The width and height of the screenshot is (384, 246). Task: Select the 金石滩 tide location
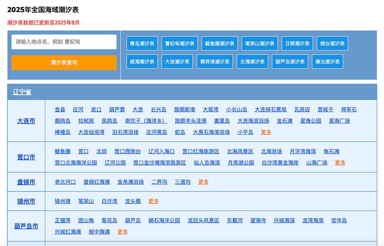(x=285, y=121)
